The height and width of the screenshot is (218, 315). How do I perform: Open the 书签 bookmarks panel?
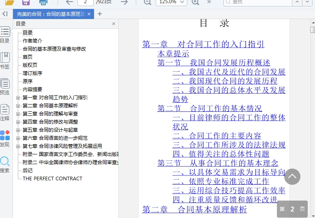click(5, 61)
